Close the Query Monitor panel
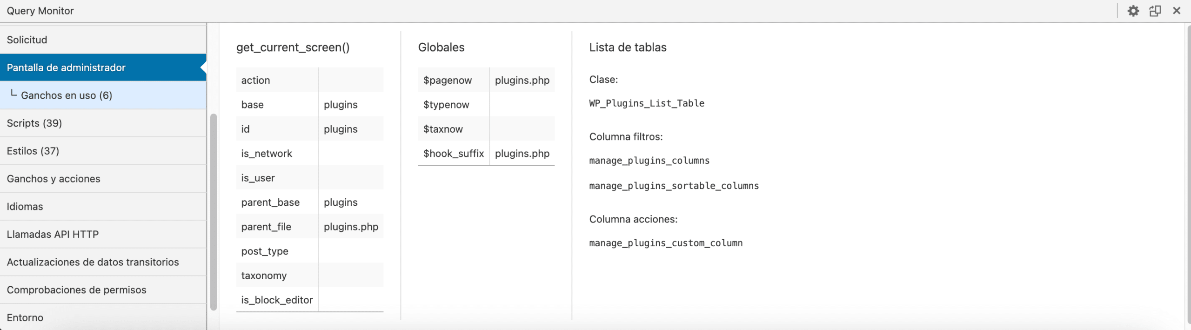 (1177, 11)
